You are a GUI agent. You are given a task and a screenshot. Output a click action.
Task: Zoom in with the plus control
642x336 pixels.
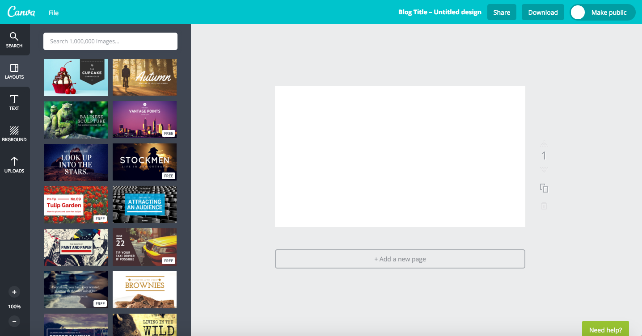tap(14, 292)
